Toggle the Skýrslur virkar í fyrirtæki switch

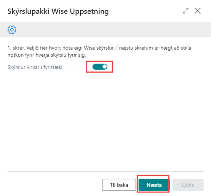click(99, 67)
